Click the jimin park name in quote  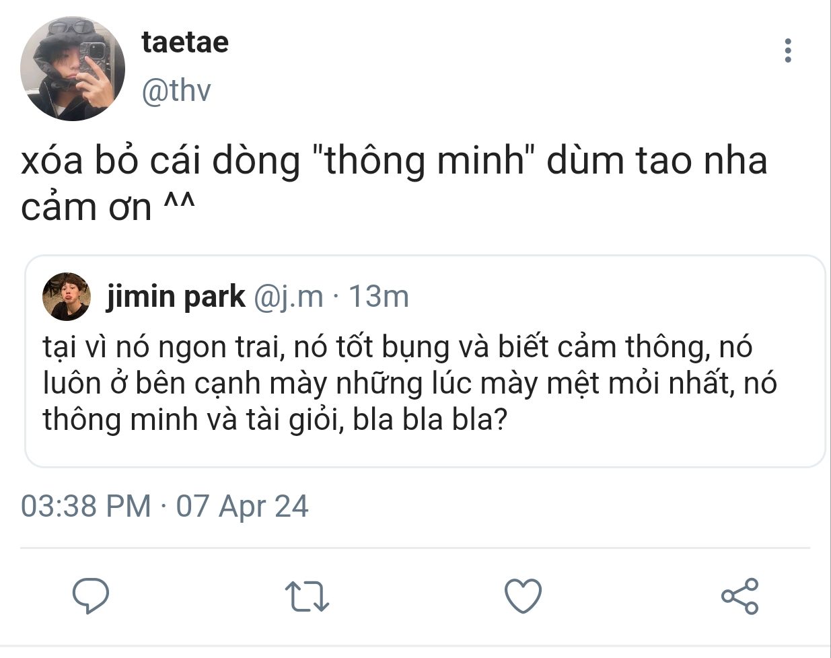click(x=176, y=297)
